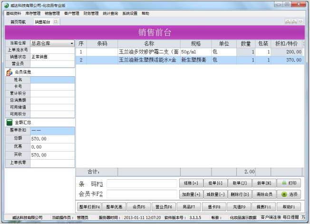Focus the 会员卡F2 input field
310x224 pixels.
[142, 194]
